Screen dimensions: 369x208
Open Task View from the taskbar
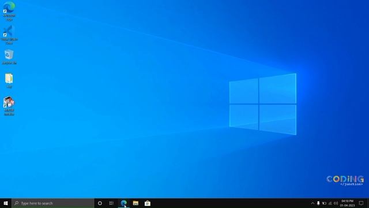(111, 203)
